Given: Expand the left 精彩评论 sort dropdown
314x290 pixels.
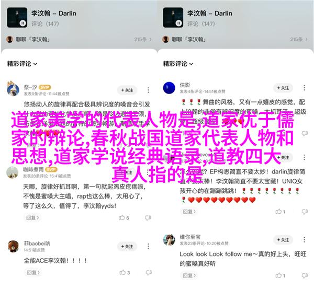Looking at the screenshot, I should 22,64.
